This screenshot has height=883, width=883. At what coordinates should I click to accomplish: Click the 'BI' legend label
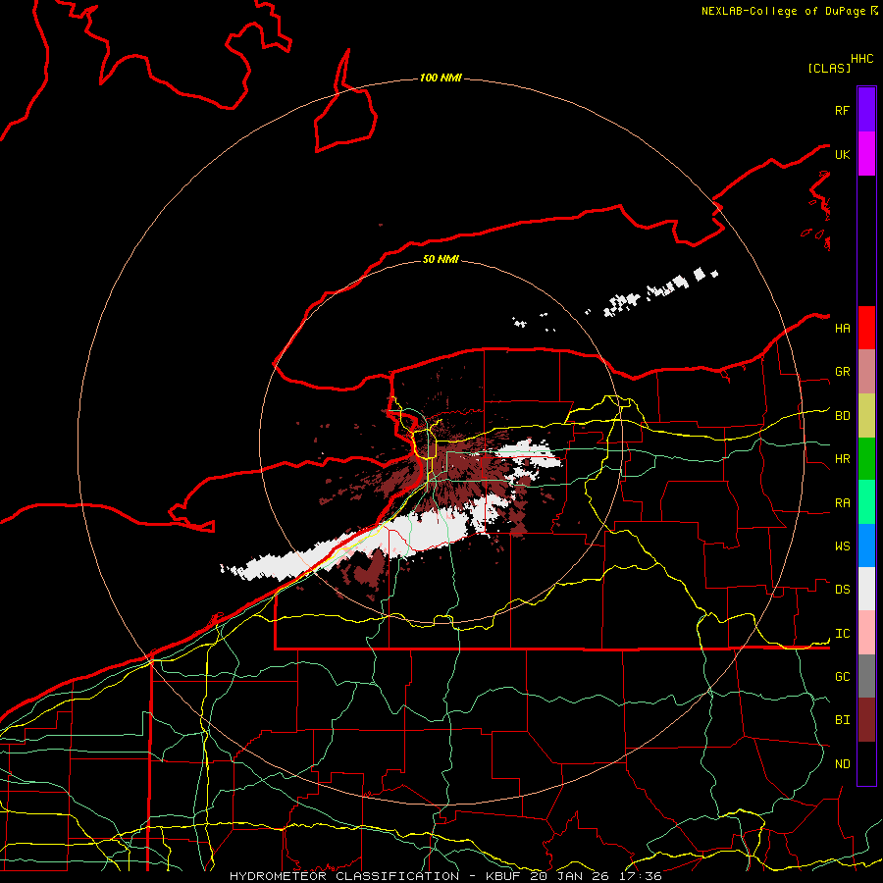[842, 720]
